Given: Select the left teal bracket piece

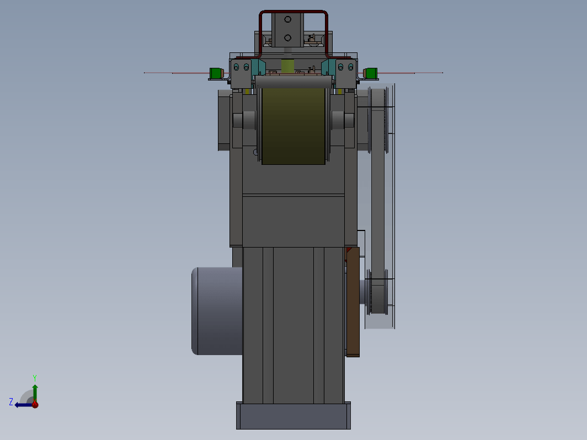Looking at the screenshot, I should point(258,67).
